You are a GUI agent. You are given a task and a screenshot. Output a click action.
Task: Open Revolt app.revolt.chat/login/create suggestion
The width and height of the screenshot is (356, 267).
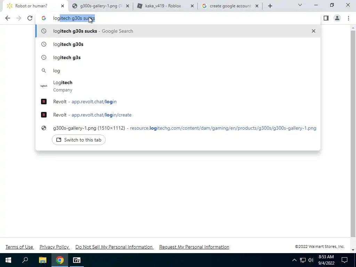178,115
